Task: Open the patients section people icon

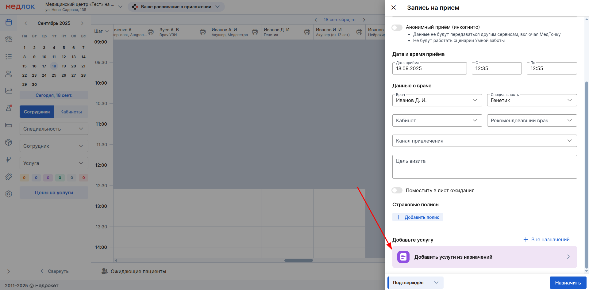Action: coord(9,74)
